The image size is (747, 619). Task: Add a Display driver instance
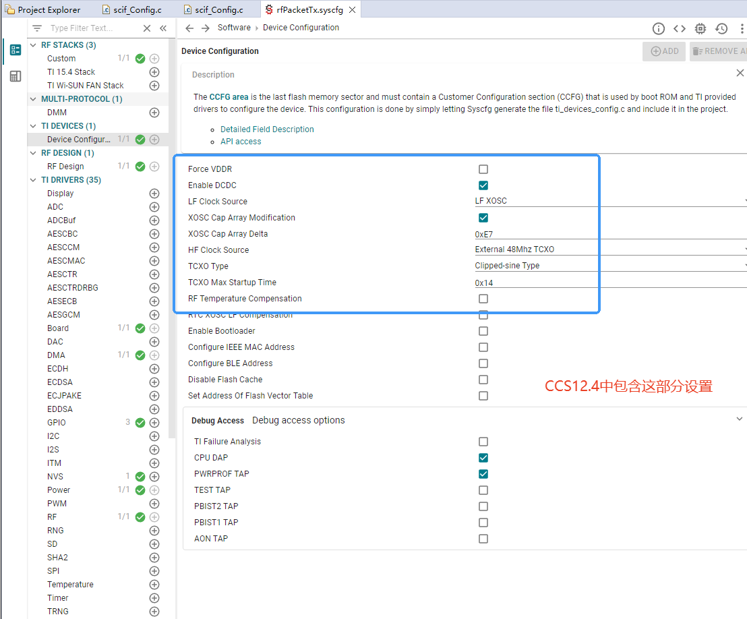point(154,194)
